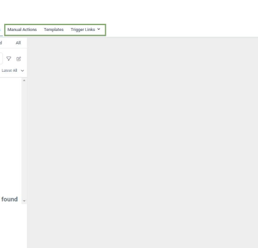Click the conversation list vertical scrollbar track

(24, 140)
